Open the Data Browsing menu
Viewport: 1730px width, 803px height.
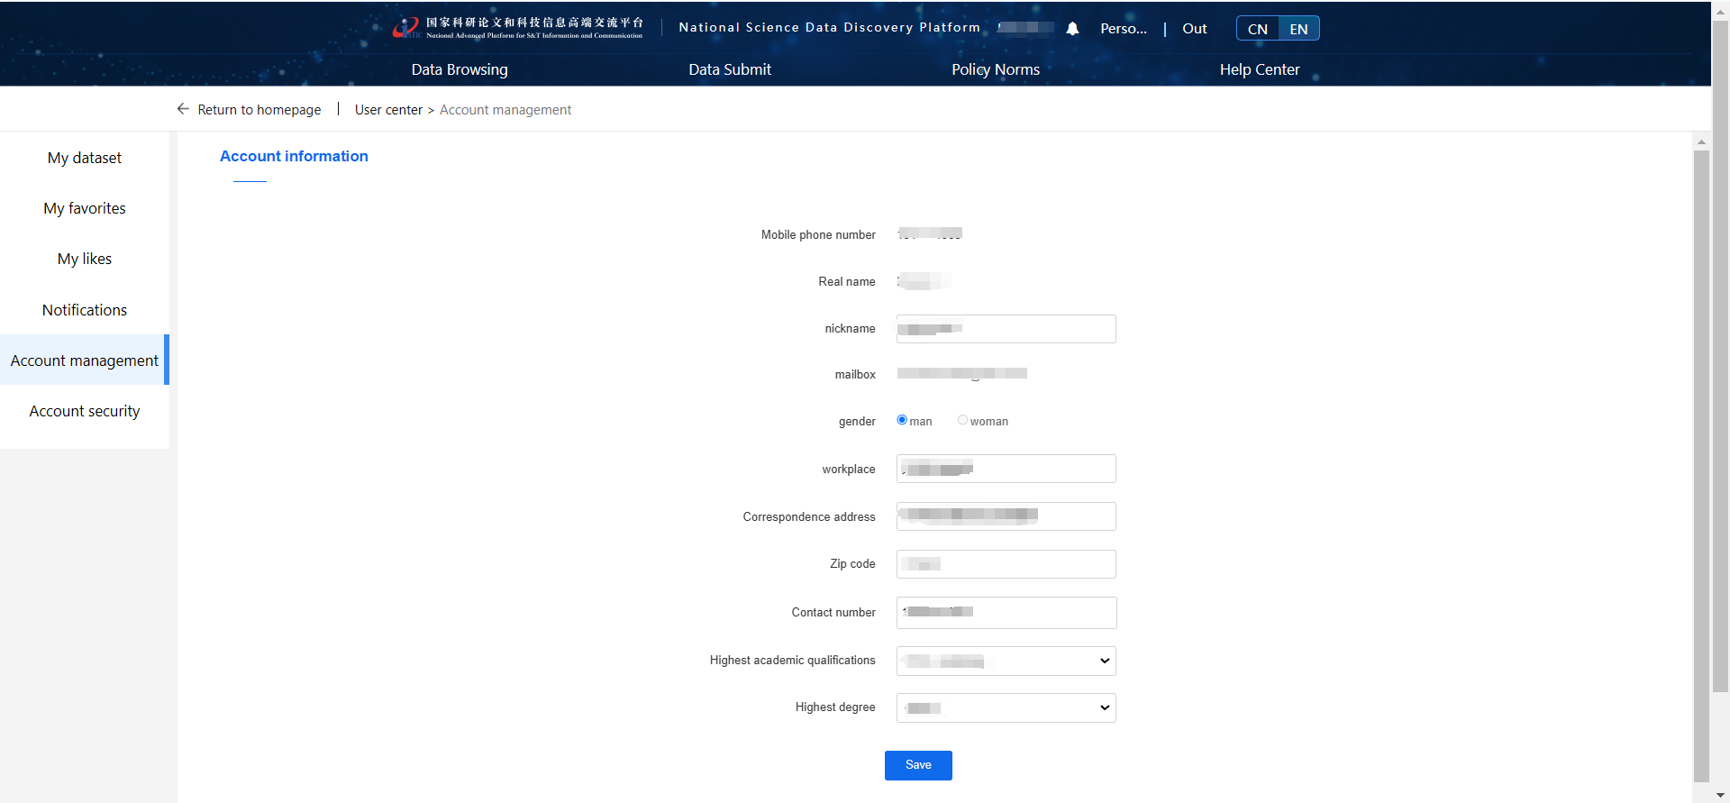tap(460, 69)
